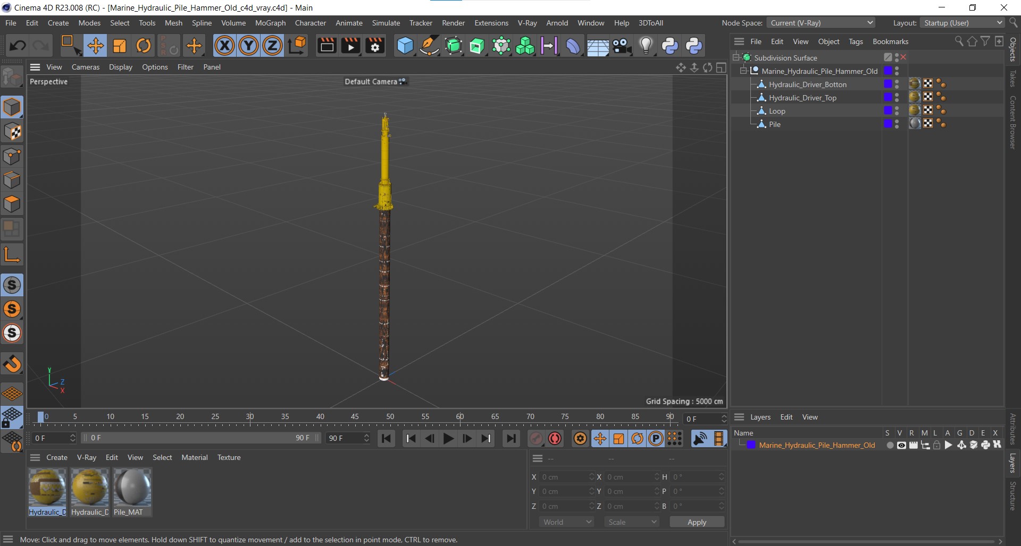The image size is (1021, 546).
Task: Open the File menu
Action: tap(11, 23)
